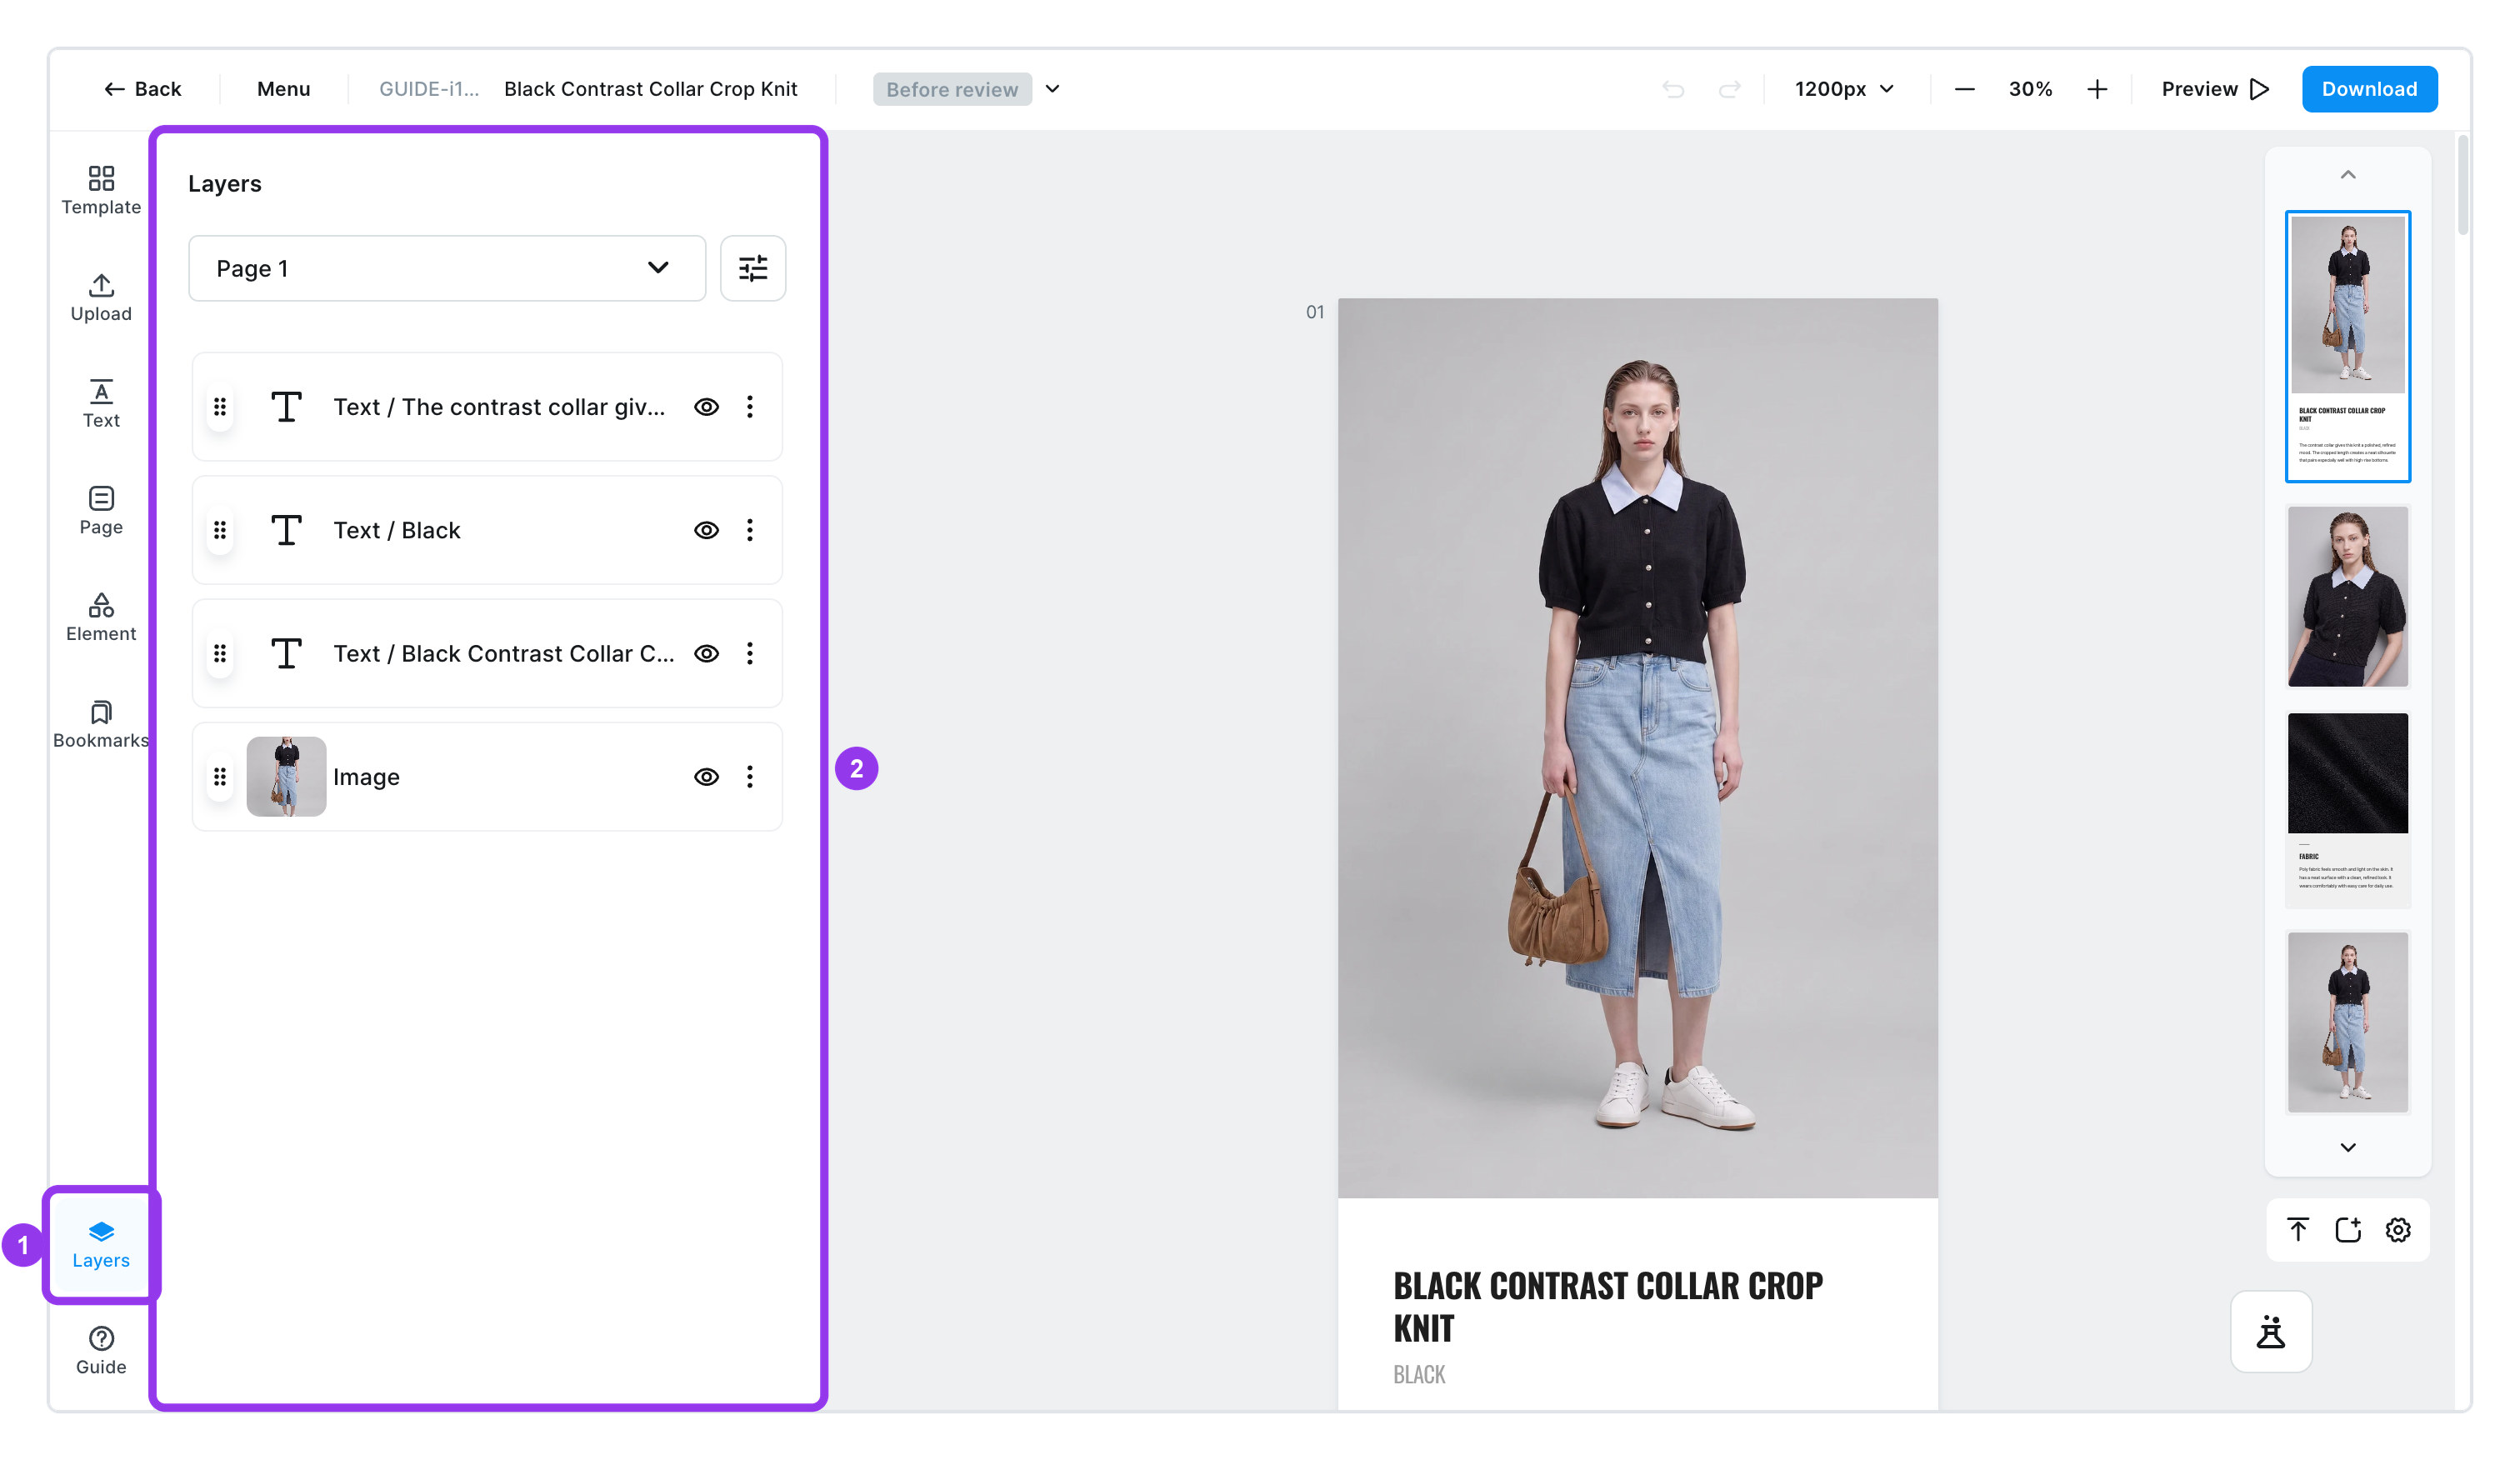Click the redo arrow
Viewport: 2520px width, 1460px height.
coord(1729,89)
